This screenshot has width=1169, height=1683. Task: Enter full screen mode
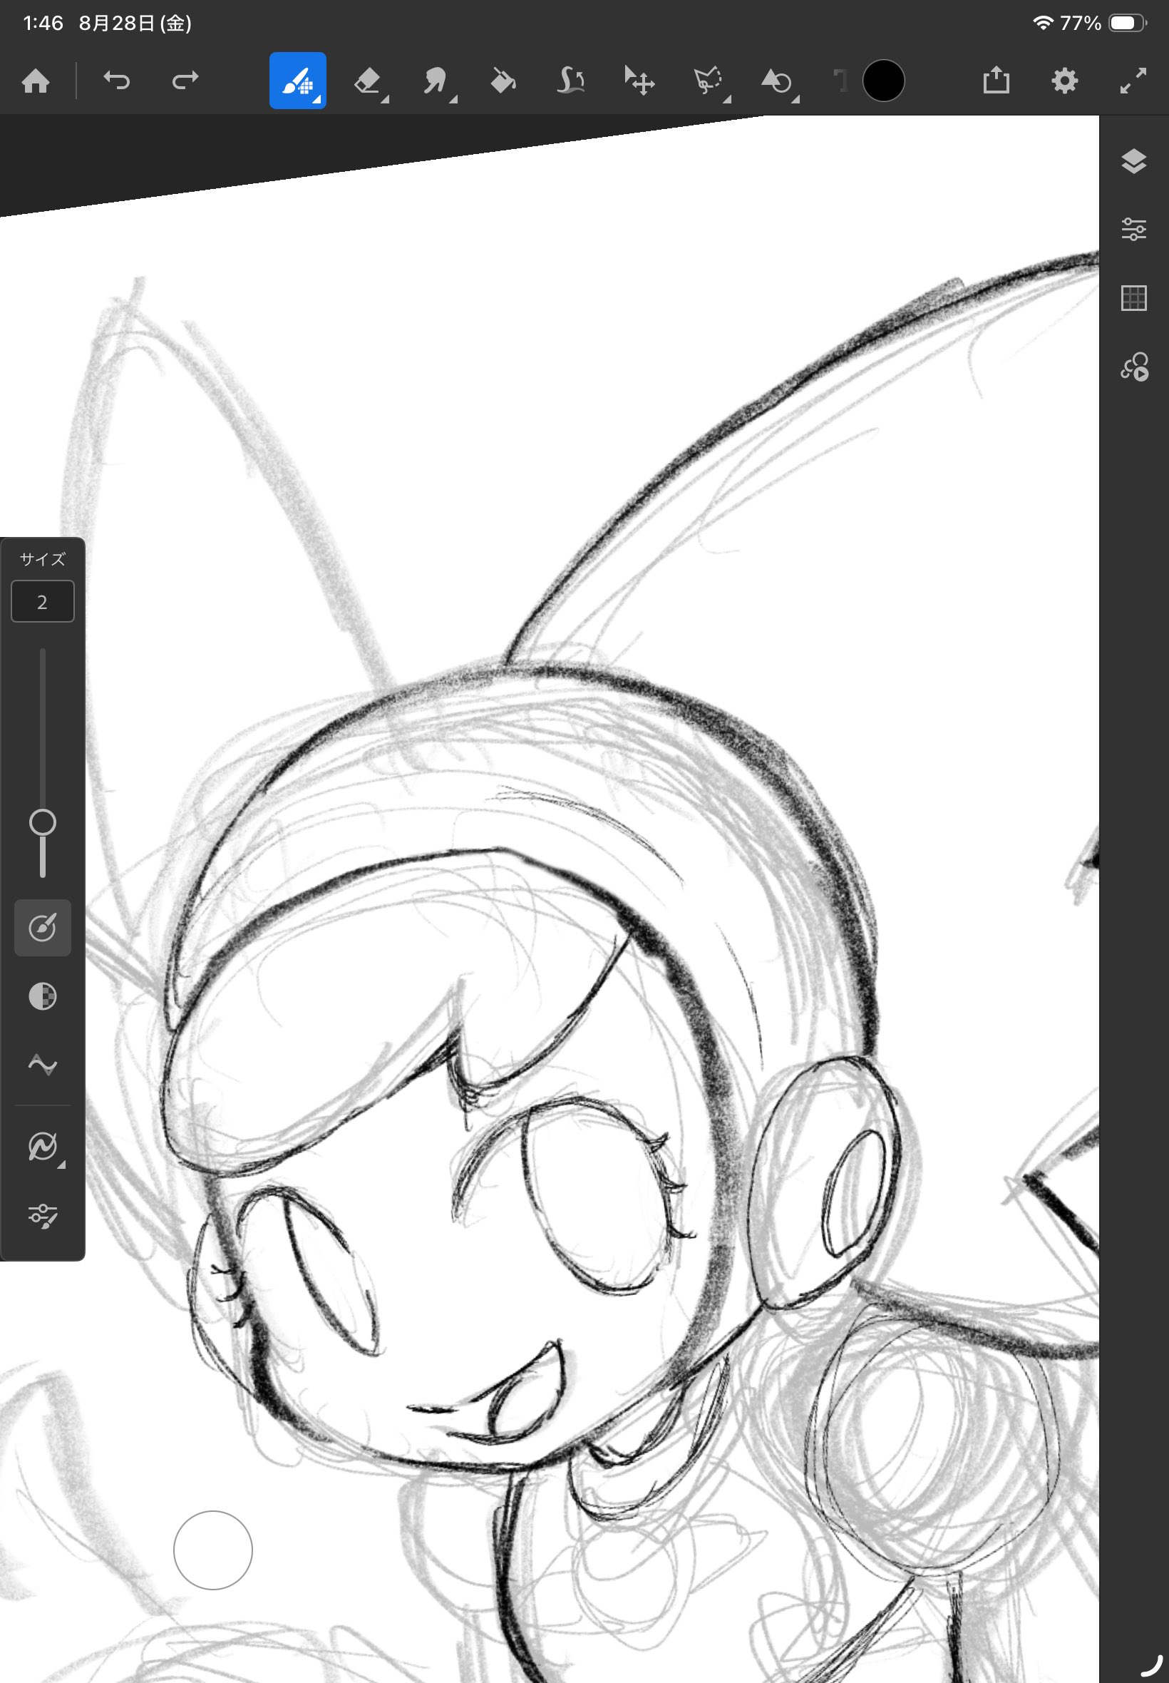(x=1133, y=81)
